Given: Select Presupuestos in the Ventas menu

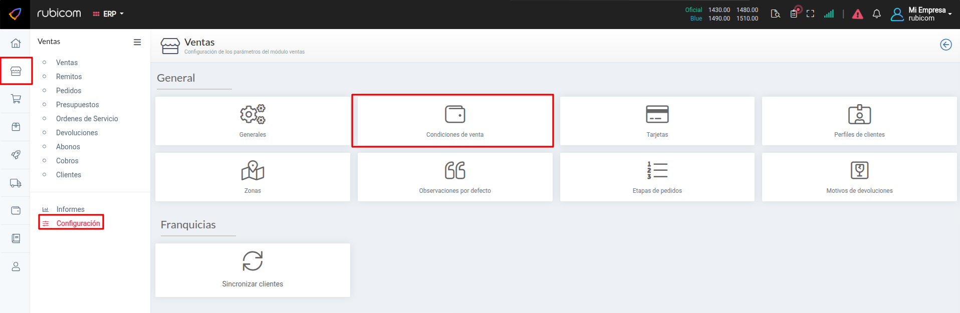Looking at the screenshot, I should pyautogui.click(x=77, y=105).
